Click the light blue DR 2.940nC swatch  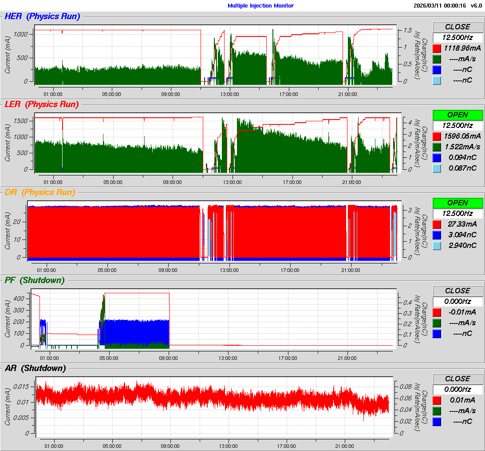click(437, 245)
